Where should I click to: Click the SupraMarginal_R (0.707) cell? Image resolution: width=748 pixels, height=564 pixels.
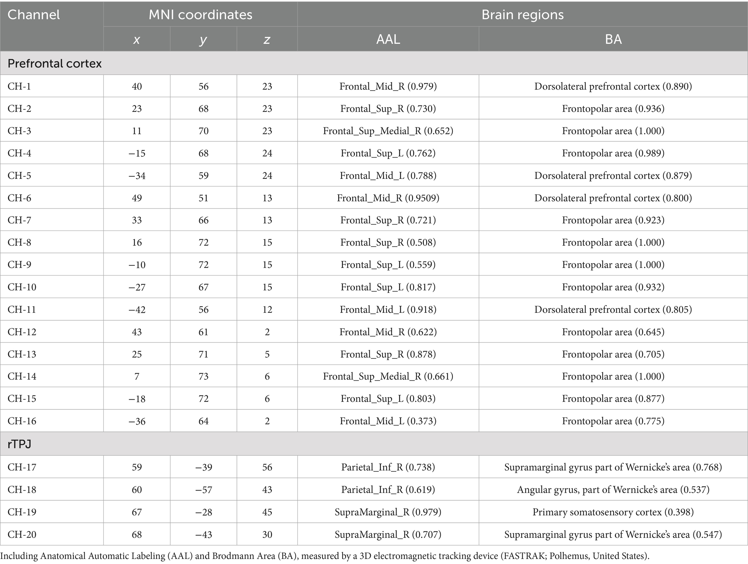[388, 535]
